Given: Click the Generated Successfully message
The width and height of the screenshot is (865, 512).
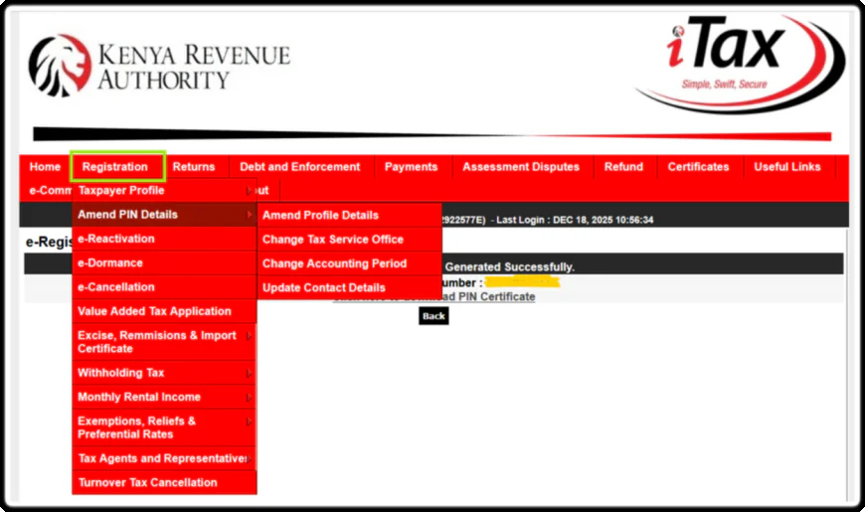Looking at the screenshot, I should tap(510, 267).
